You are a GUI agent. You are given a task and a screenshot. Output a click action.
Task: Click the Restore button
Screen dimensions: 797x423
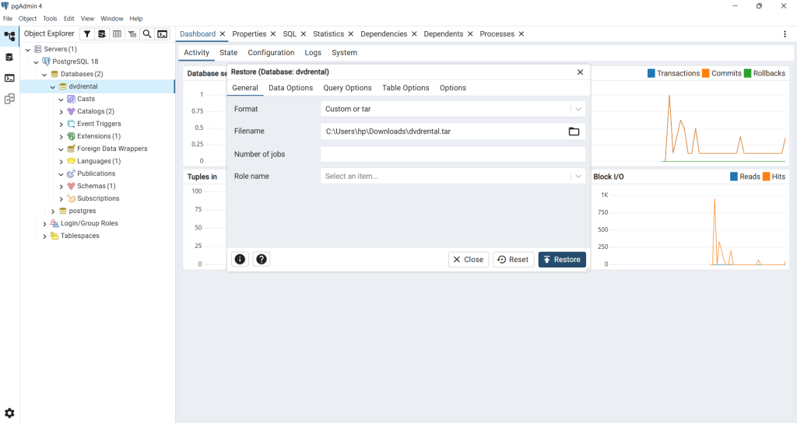pyautogui.click(x=562, y=260)
